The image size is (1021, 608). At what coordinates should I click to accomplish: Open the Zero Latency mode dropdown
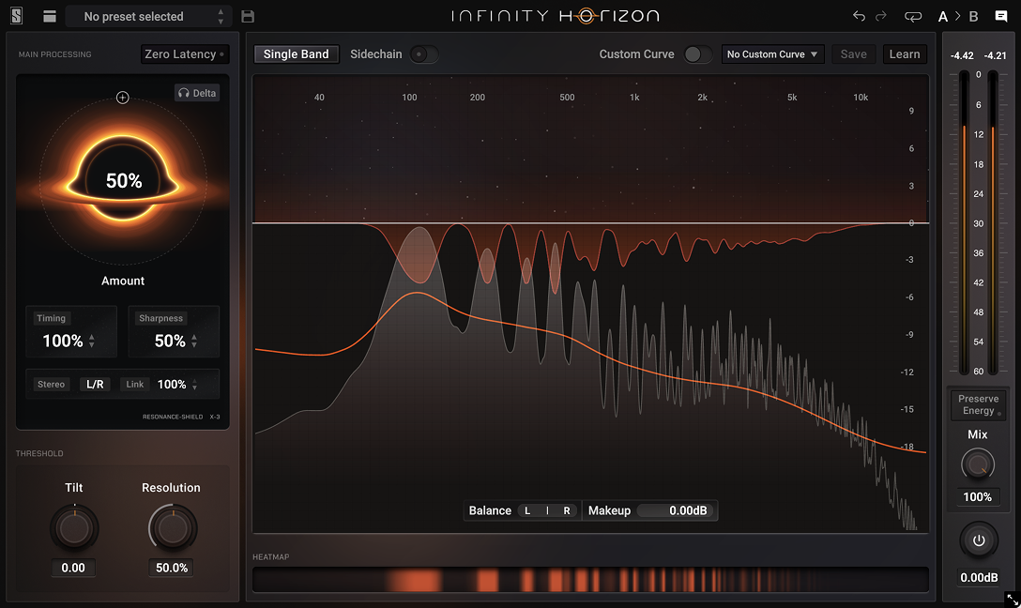pyautogui.click(x=184, y=54)
